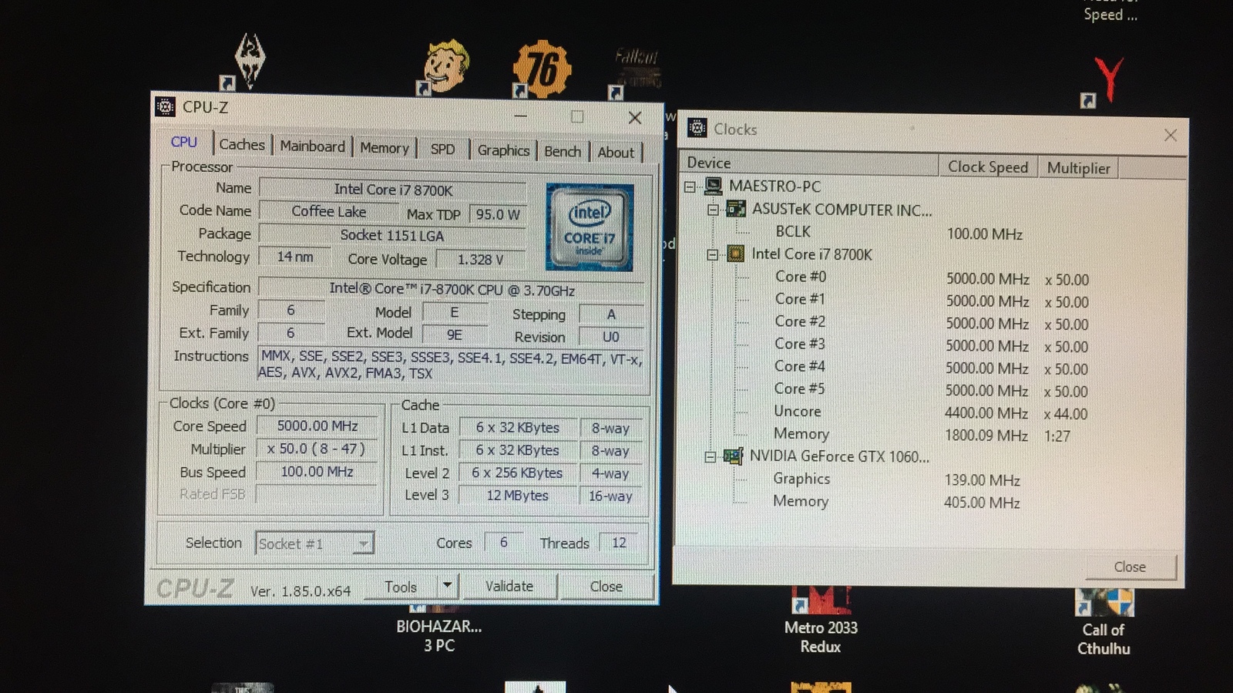
Task: Click the Multiplier column header
Action: click(1078, 168)
